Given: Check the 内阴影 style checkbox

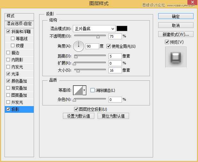Looking at the screenshot, I should tap(8, 59).
